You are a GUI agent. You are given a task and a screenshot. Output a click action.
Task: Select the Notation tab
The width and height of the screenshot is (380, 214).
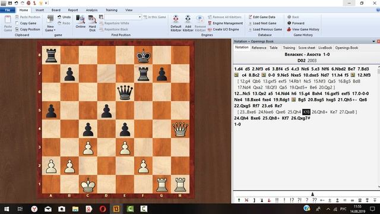point(242,48)
